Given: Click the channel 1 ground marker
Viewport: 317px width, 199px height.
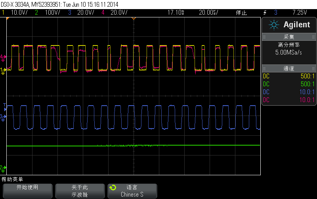Looking at the screenshot, I should coord(3,71).
